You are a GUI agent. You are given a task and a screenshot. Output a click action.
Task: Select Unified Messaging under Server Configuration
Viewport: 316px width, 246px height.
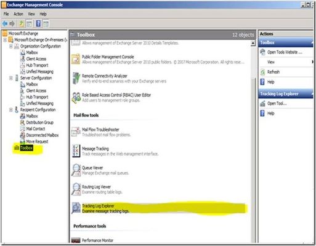coord(39,103)
